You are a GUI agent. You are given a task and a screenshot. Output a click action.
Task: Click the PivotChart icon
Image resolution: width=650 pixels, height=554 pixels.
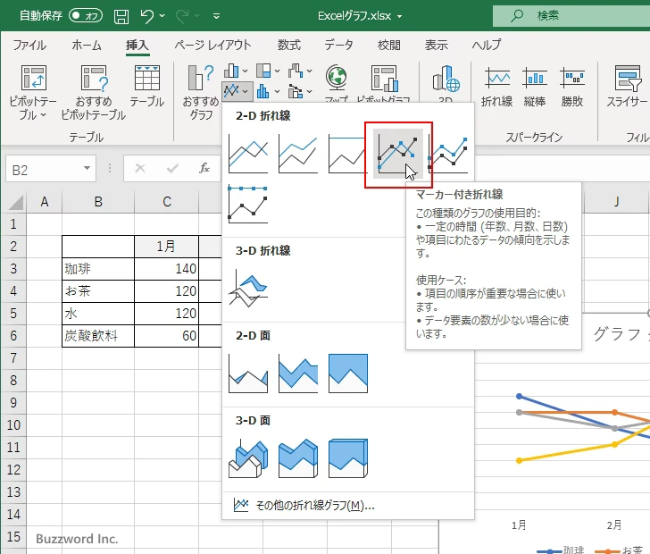click(384, 78)
